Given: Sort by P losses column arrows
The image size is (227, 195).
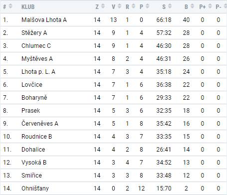Looking at the screenshot, I should 147,6.
